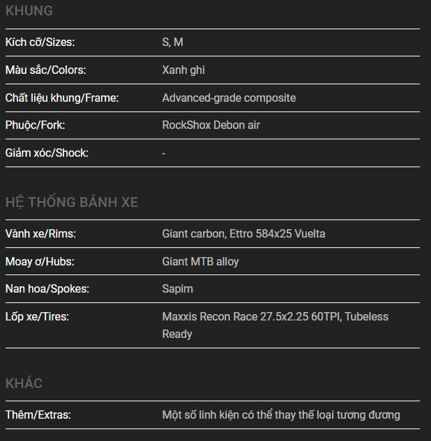The width and height of the screenshot is (431, 441).
Task: Select the Phuộc/Fork label
Action: [x=35, y=125]
